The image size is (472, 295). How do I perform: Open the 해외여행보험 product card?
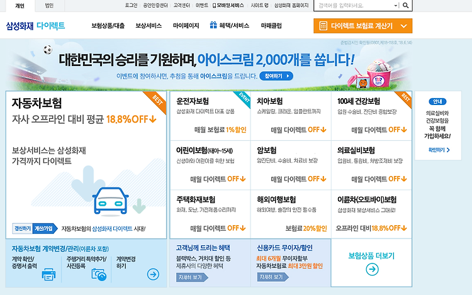pyautogui.click(x=291, y=214)
